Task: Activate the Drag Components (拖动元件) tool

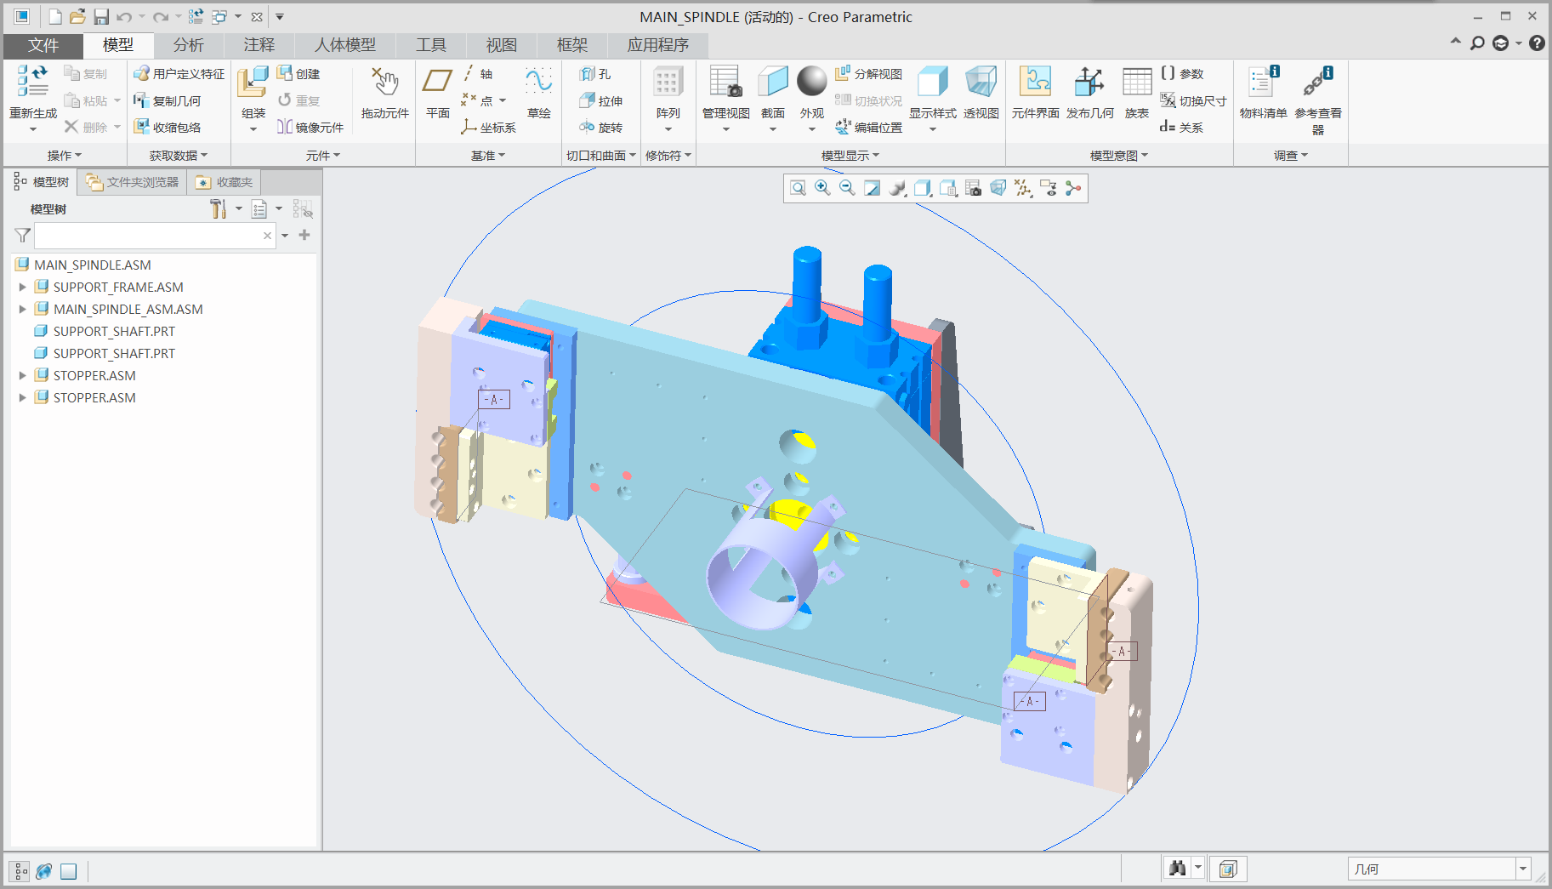Action: [x=385, y=83]
